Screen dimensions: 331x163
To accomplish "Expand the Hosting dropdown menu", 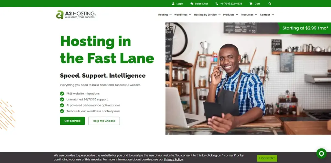I will (x=165, y=15).
